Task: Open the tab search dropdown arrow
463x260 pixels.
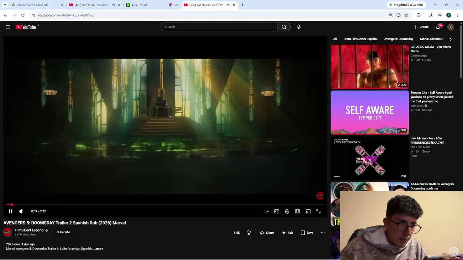Action: [x=5, y=5]
